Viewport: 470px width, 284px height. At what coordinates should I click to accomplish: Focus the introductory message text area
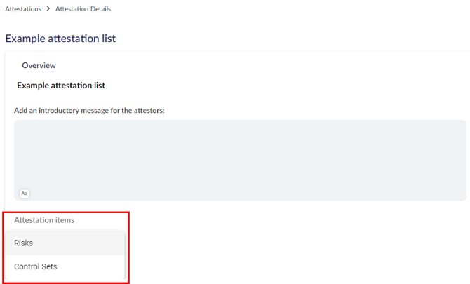[240, 161]
